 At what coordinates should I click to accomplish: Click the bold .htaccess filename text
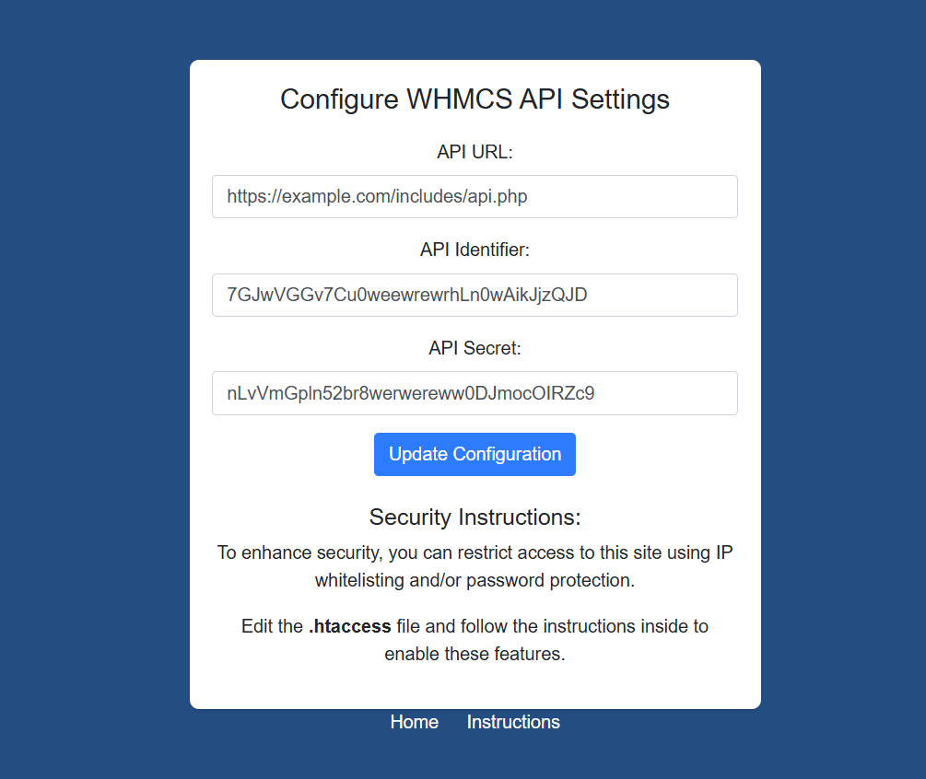[x=350, y=627]
